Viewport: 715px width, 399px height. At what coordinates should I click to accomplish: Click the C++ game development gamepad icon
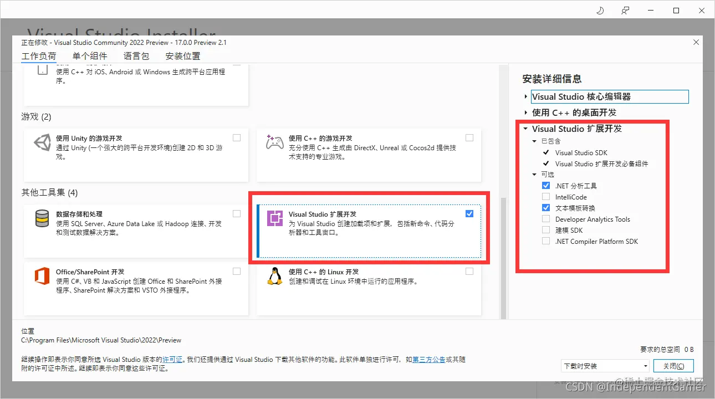(x=274, y=143)
